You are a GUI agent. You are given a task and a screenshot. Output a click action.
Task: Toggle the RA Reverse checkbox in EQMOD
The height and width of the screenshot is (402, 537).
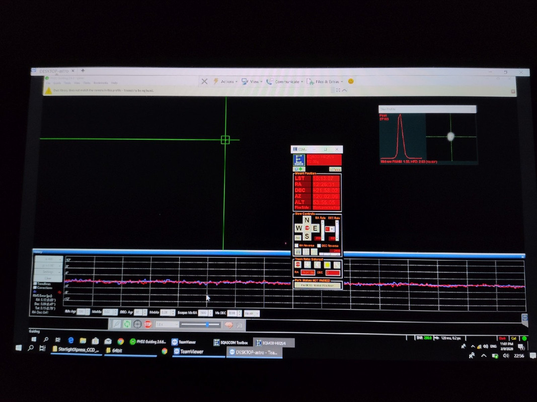[297, 245]
